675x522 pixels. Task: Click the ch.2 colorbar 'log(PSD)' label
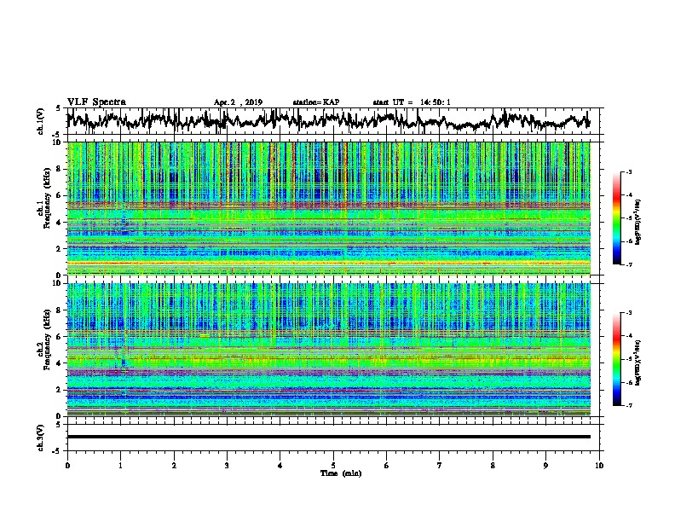click(x=637, y=362)
